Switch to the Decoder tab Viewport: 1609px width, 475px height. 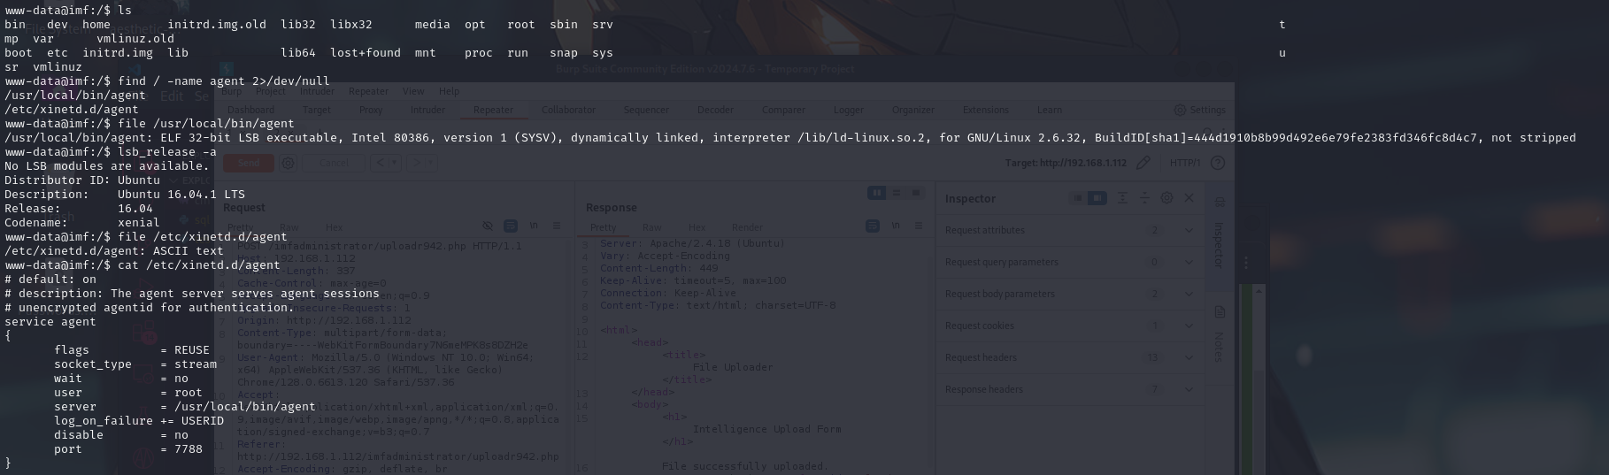(x=715, y=110)
